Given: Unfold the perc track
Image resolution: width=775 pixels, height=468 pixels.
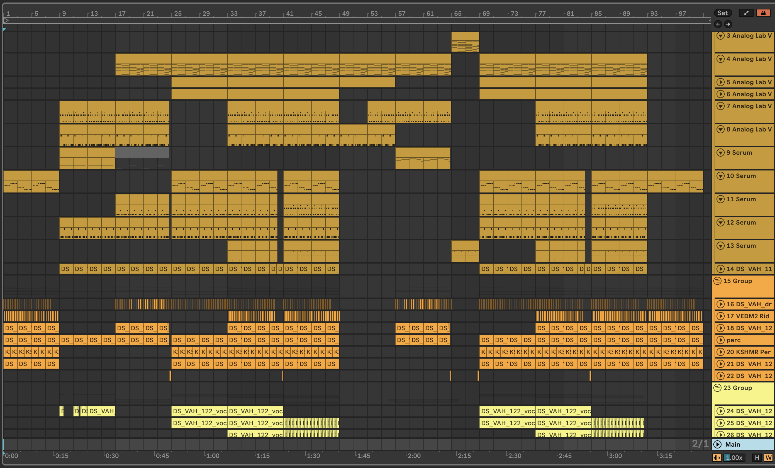Looking at the screenshot, I should pyautogui.click(x=720, y=340).
